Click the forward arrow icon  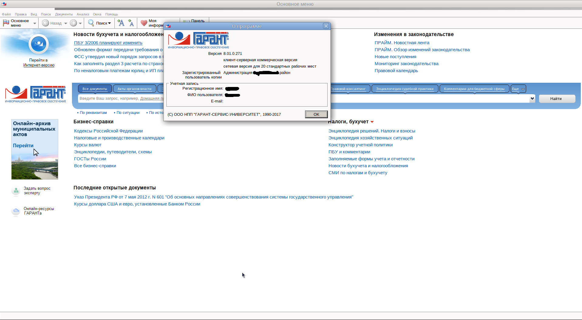(73, 23)
